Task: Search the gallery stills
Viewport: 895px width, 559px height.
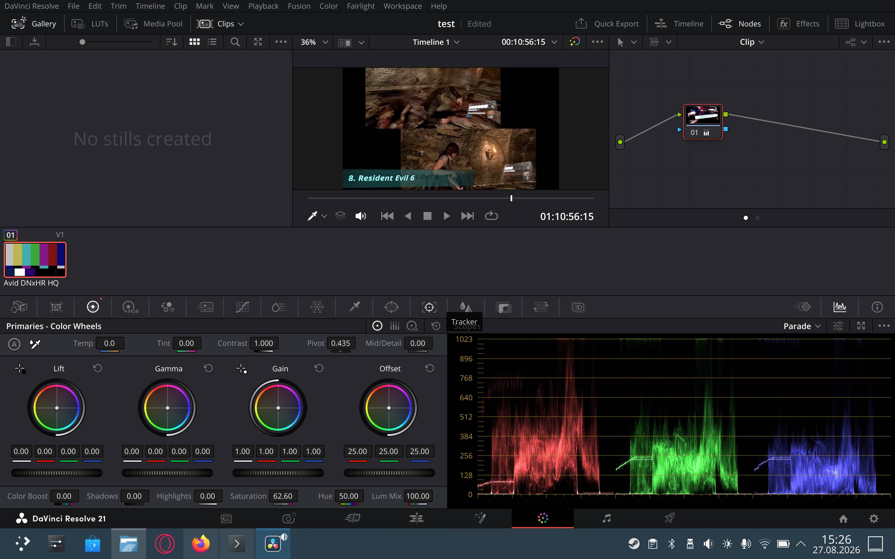Action: 235,42
